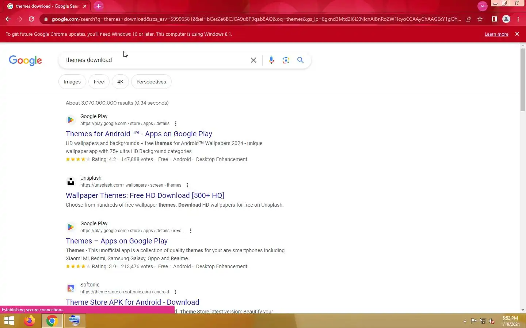Click the scrollbar down arrow
526x328 pixels.
(523, 310)
